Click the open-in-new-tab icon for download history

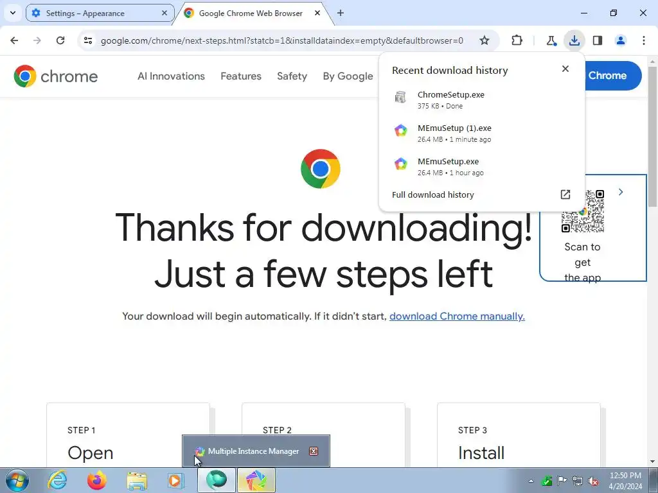click(x=565, y=195)
